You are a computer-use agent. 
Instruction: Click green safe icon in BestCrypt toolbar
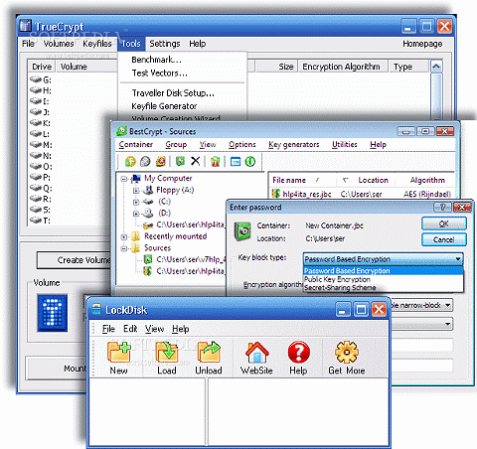180,162
